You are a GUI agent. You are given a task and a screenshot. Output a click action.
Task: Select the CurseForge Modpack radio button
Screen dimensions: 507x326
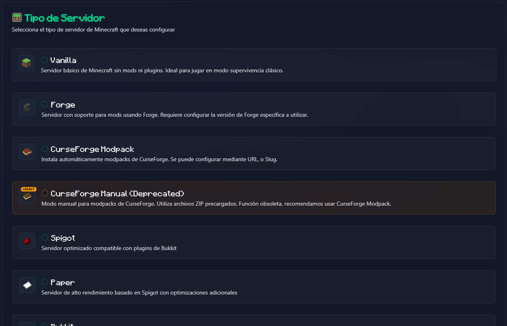(x=45, y=149)
